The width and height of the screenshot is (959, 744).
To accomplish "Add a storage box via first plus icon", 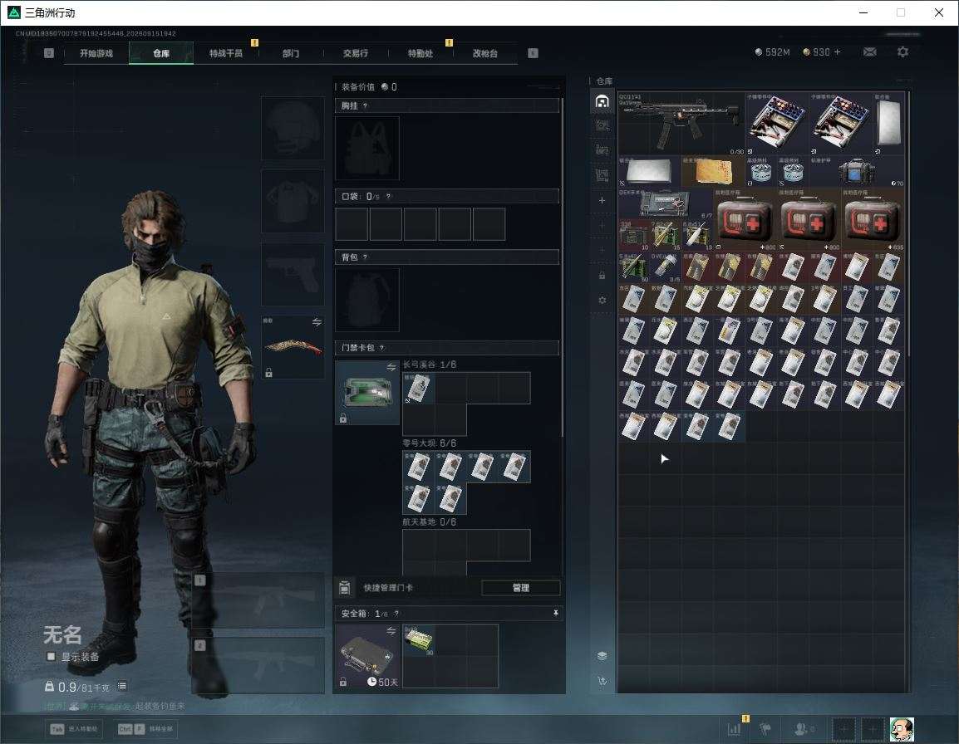I will (602, 200).
